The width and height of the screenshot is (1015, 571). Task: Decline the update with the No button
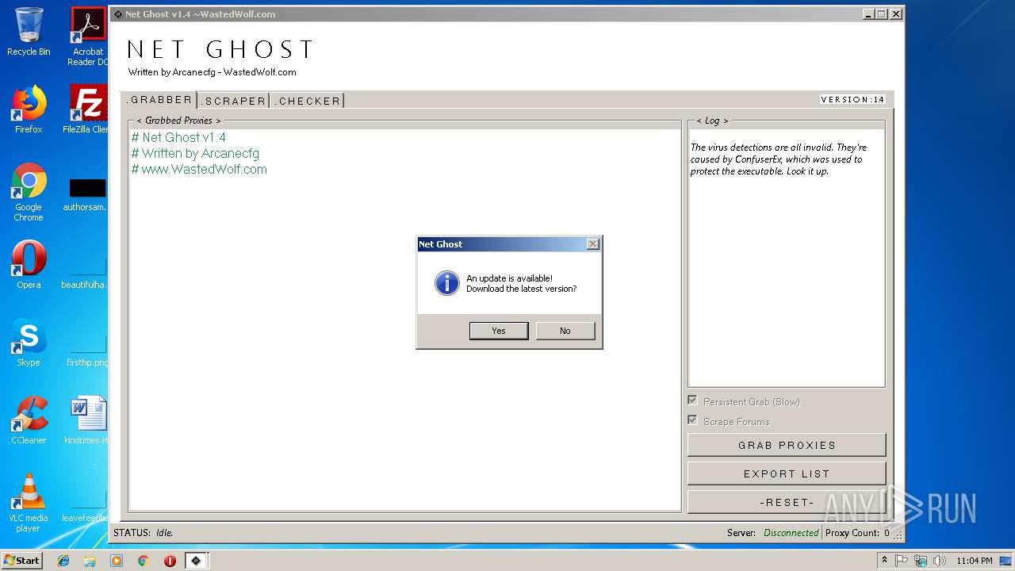point(565,331)
